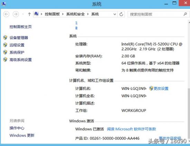
Task: Select the 为 8 触摸点提供有限的触控支持 text
Action: pyautogui.click(x=148, y=70)
